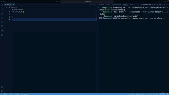Image resolution: width=169 pixels, height=95 pixels.
Task: Close the terminal panel
Action: [167, 5]
